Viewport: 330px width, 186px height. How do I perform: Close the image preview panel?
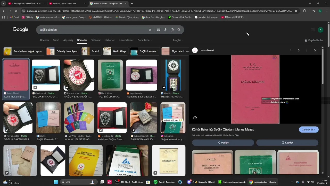(315, 50)
